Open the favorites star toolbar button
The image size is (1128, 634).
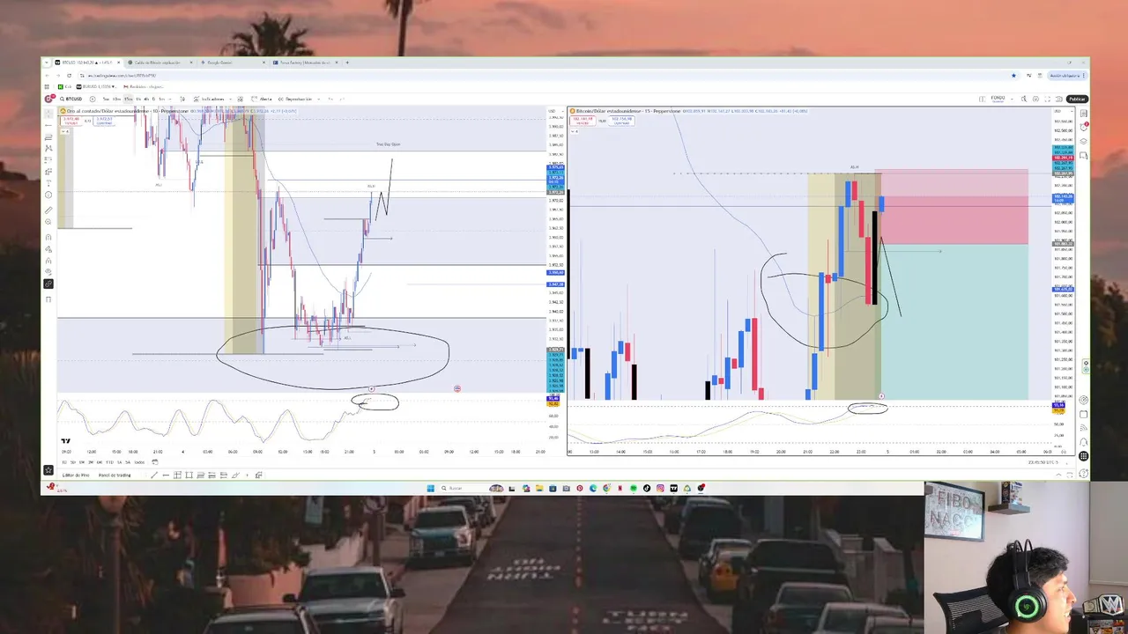pos(48,469)
